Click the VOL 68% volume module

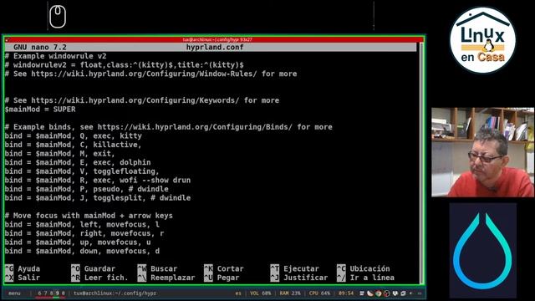260,293
